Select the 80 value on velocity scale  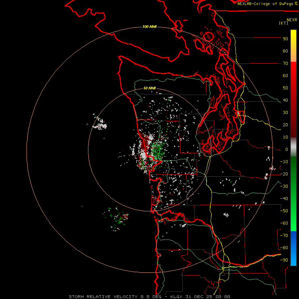(285, 51)
